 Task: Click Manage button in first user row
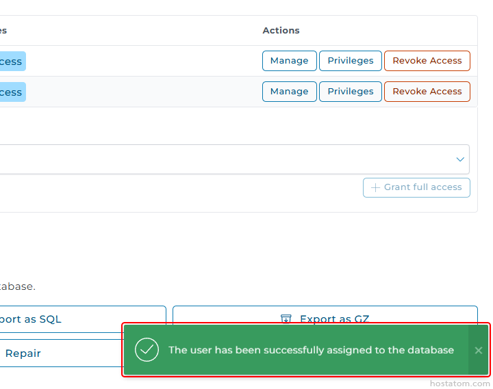coord(289,61)
